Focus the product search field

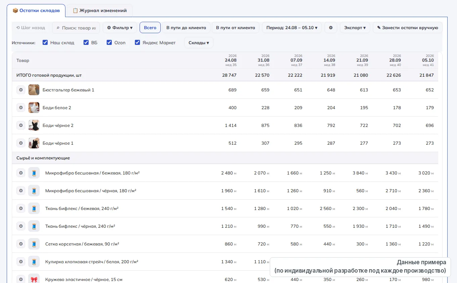click(76, 27)
